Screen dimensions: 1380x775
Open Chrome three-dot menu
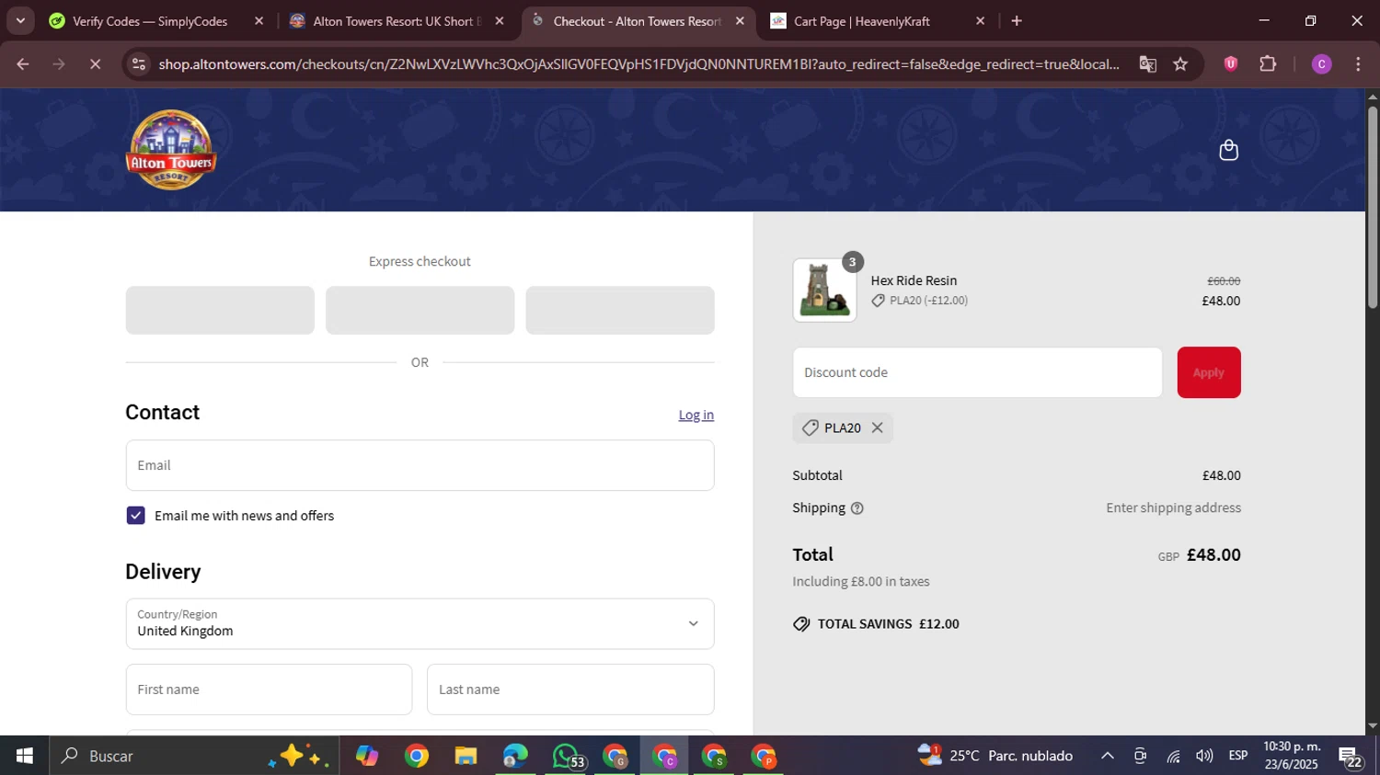tap(1358, 63)
